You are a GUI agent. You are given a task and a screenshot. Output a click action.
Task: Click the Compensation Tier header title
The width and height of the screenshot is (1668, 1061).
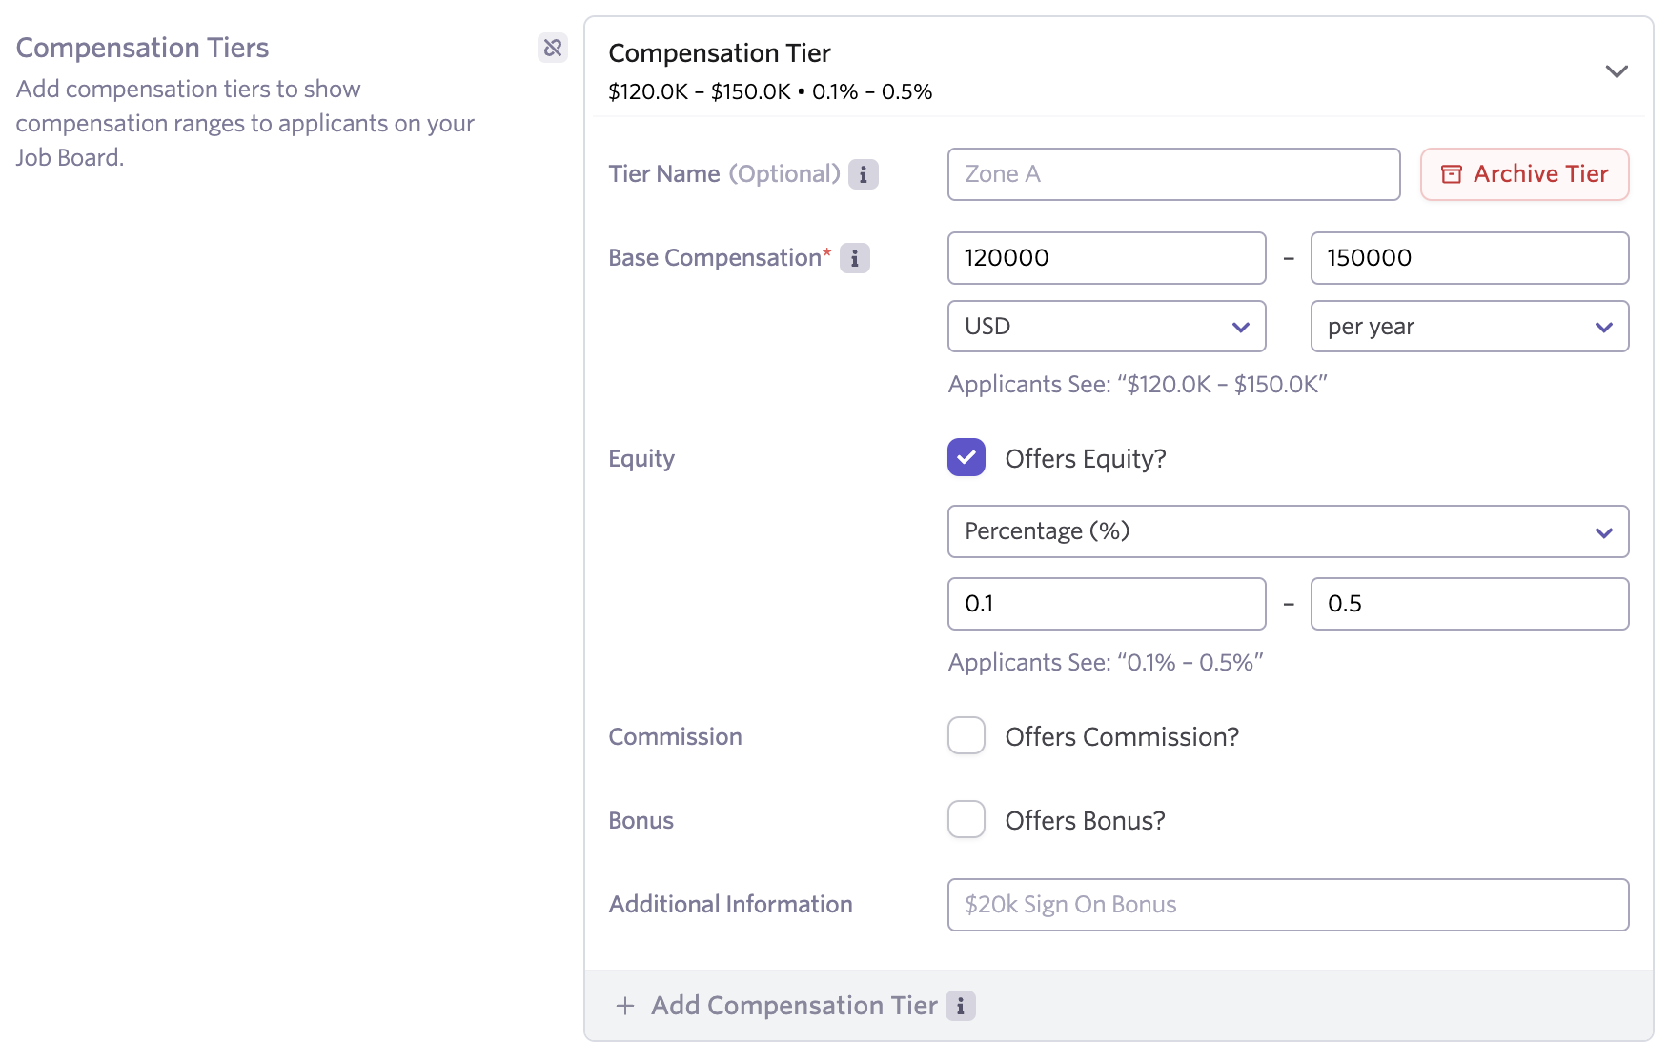(720, 53)
